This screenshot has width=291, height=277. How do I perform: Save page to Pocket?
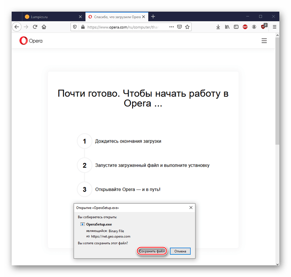(x=179, y=27)
